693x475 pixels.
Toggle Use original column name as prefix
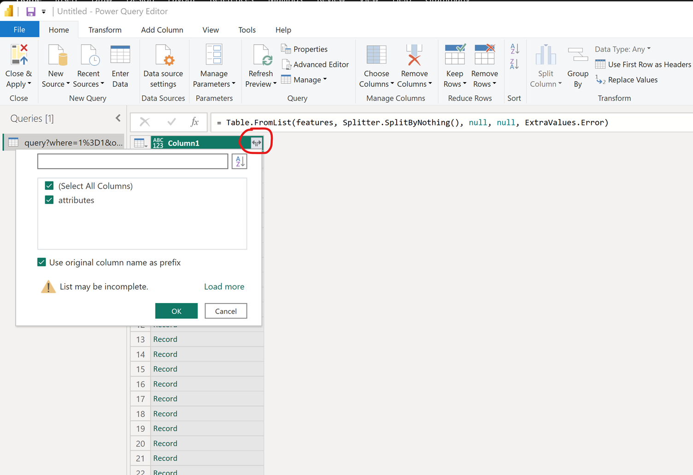(x=41, y=262)
